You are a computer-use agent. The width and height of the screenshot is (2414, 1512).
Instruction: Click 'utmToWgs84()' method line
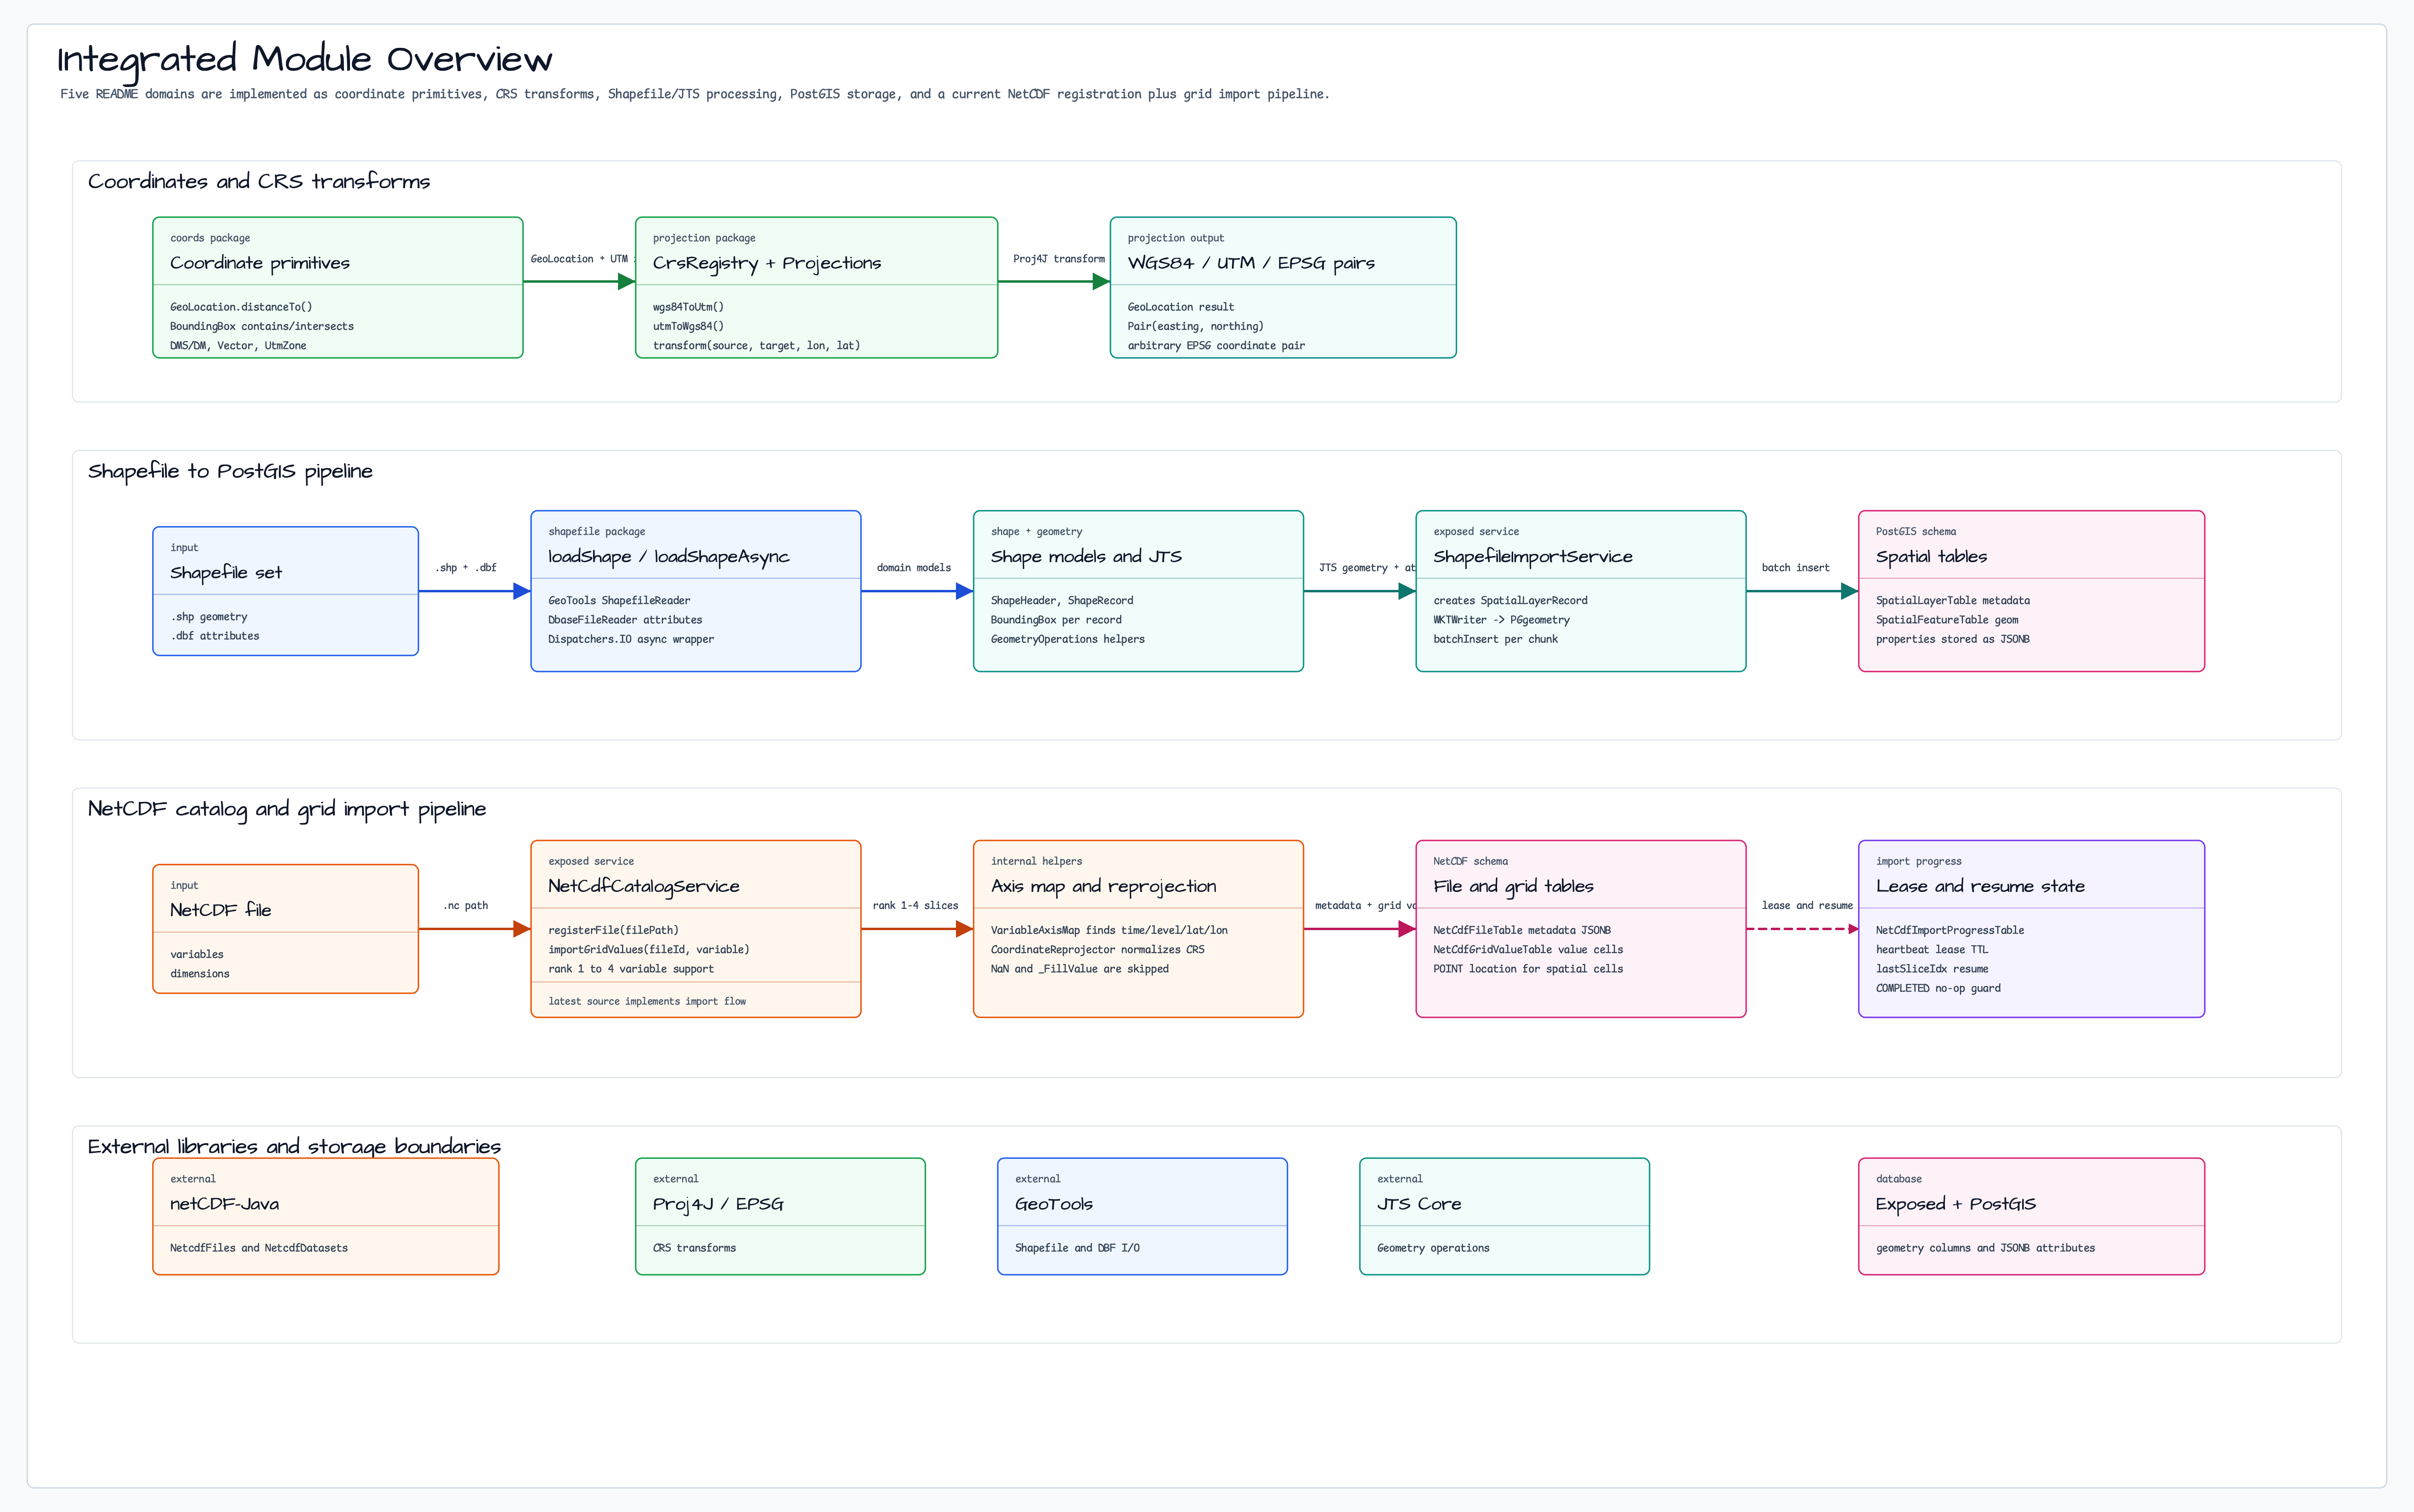[x=688, y=327]
